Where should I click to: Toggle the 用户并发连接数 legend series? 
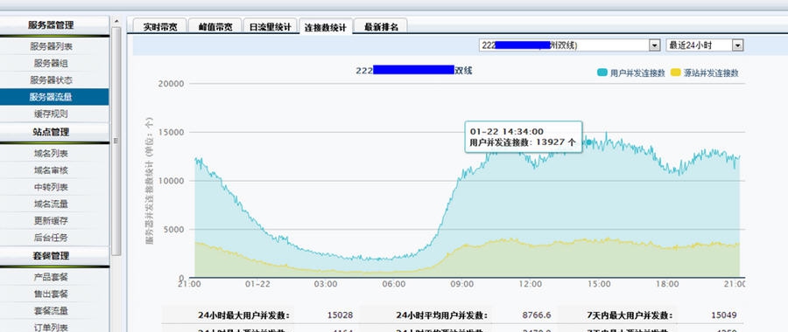click(x=631, y=73)
